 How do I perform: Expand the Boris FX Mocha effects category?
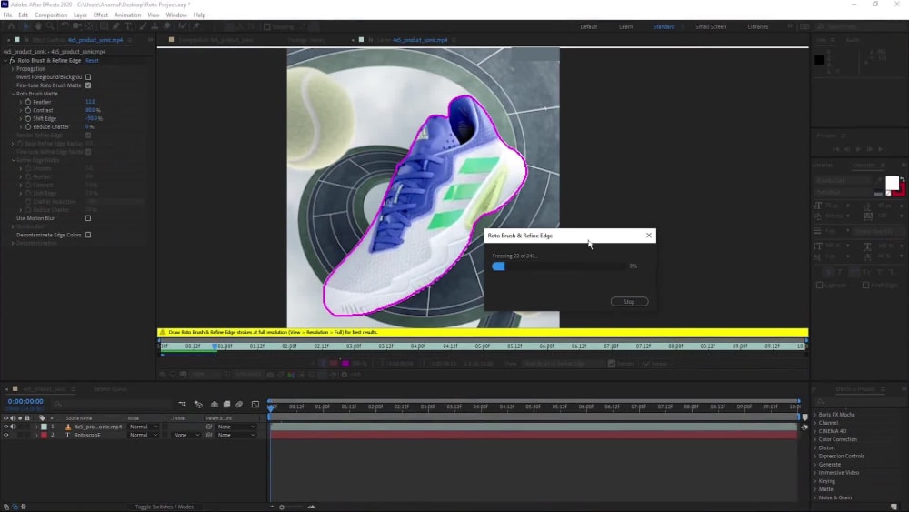point(815,415)
